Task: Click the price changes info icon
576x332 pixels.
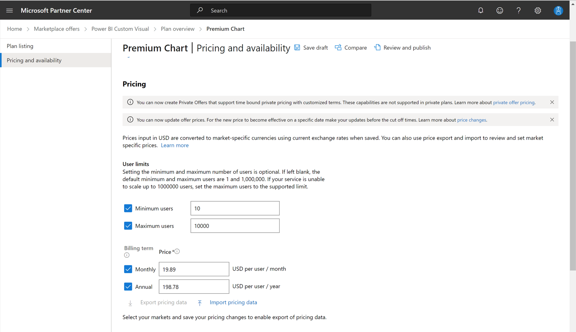Action: click(x=130, y=120)
